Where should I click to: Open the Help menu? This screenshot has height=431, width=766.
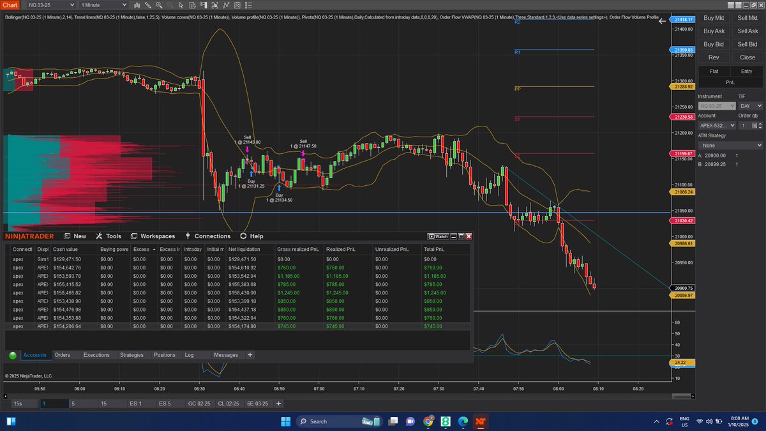click(252, 236)
